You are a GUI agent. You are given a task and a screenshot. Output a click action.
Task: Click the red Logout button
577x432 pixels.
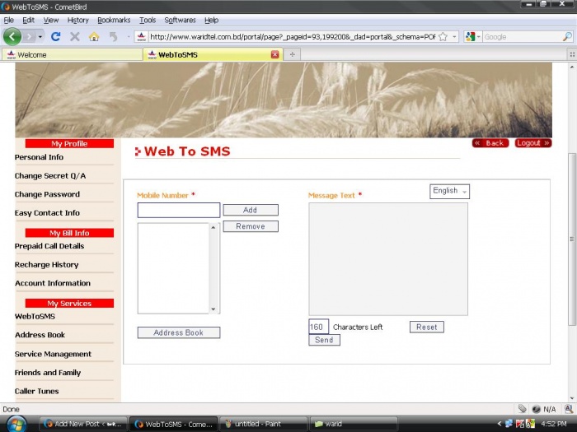(533, 143)
